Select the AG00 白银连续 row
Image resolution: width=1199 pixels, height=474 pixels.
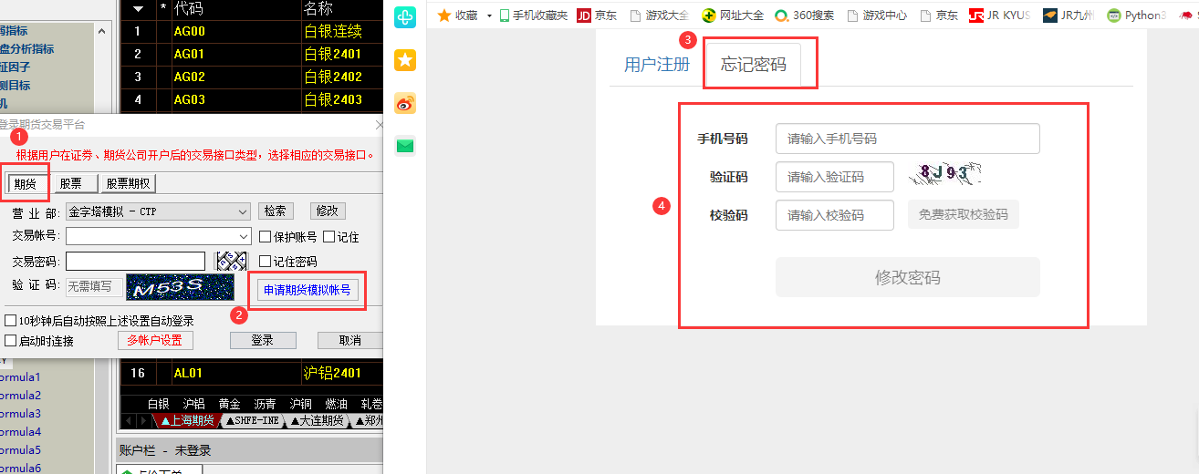252,32
